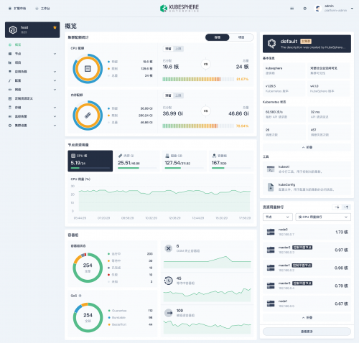Screen dimensions: 359x343
Task: Open the kubectl terminal tool icon
Action: pyautogui.click(x=271, y=169)
